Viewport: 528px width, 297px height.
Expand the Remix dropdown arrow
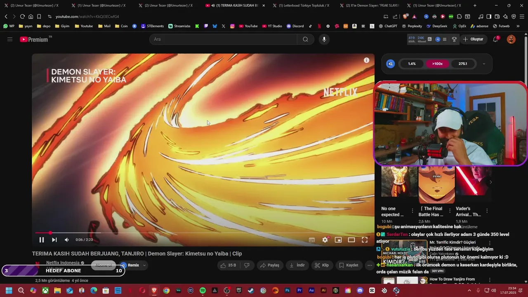(x=144, y=265)
